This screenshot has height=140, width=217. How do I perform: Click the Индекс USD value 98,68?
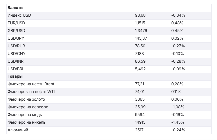[140, 15]
